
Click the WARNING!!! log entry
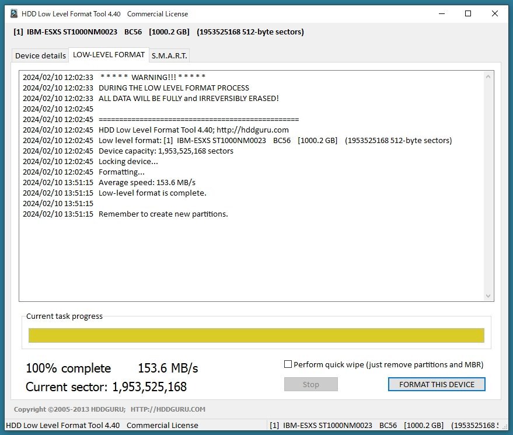click(x=153, y=77)
